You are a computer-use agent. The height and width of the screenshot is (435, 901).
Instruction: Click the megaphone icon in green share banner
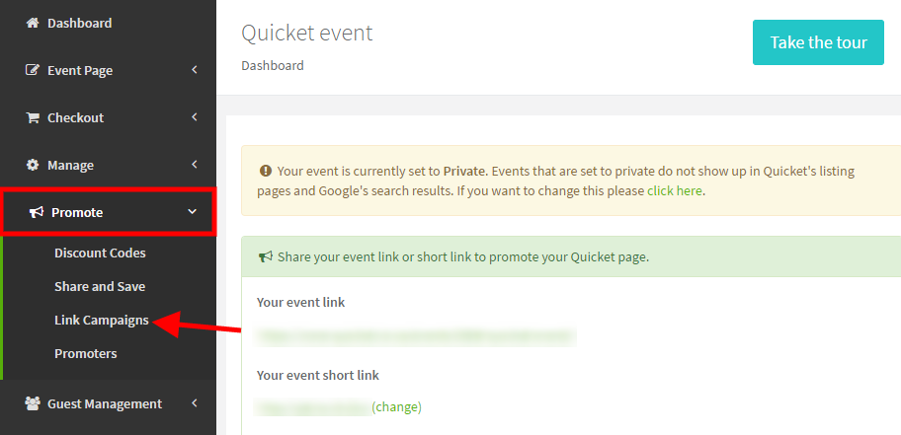(266, 257)
